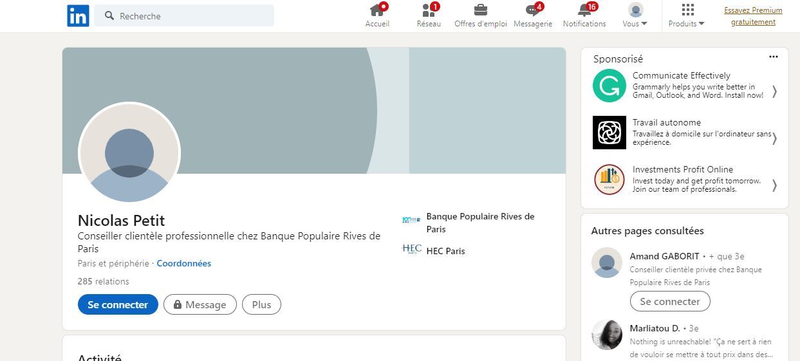
Task: Click Nicolas Petit's profile avatar
Action: (129, 153)
